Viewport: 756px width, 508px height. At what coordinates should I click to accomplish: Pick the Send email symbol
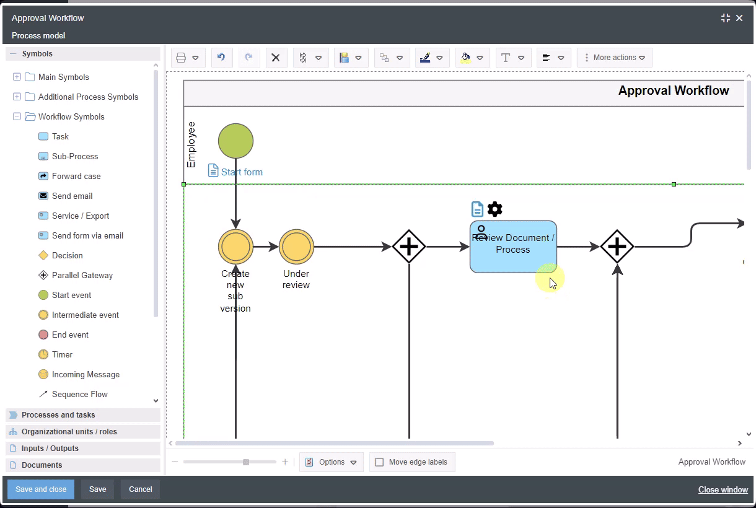[x=72, y=196]
